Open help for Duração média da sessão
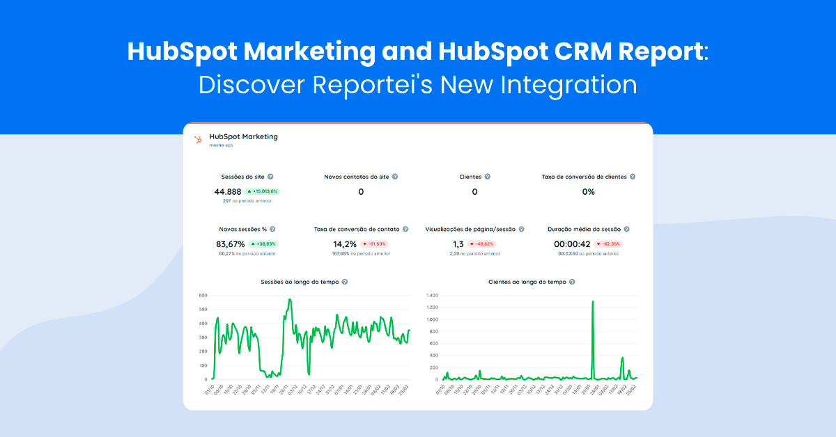The height and width of the screenshot is (437, 836). (x=627, y=230)
